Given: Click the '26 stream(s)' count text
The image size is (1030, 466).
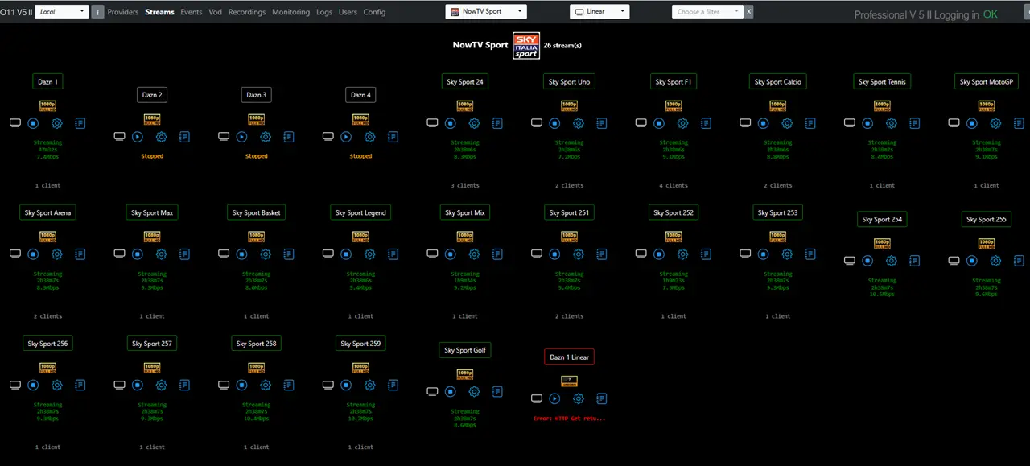Looking at the screenshot, I should pos(562,46).
